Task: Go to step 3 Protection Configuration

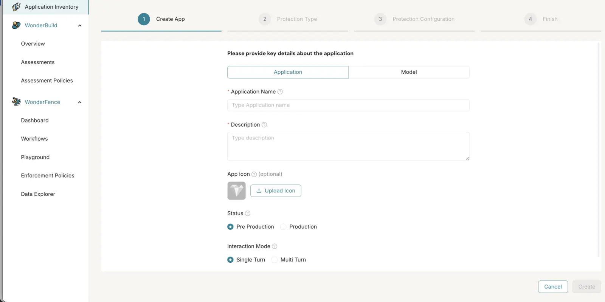Action: [x=414, y=19]
